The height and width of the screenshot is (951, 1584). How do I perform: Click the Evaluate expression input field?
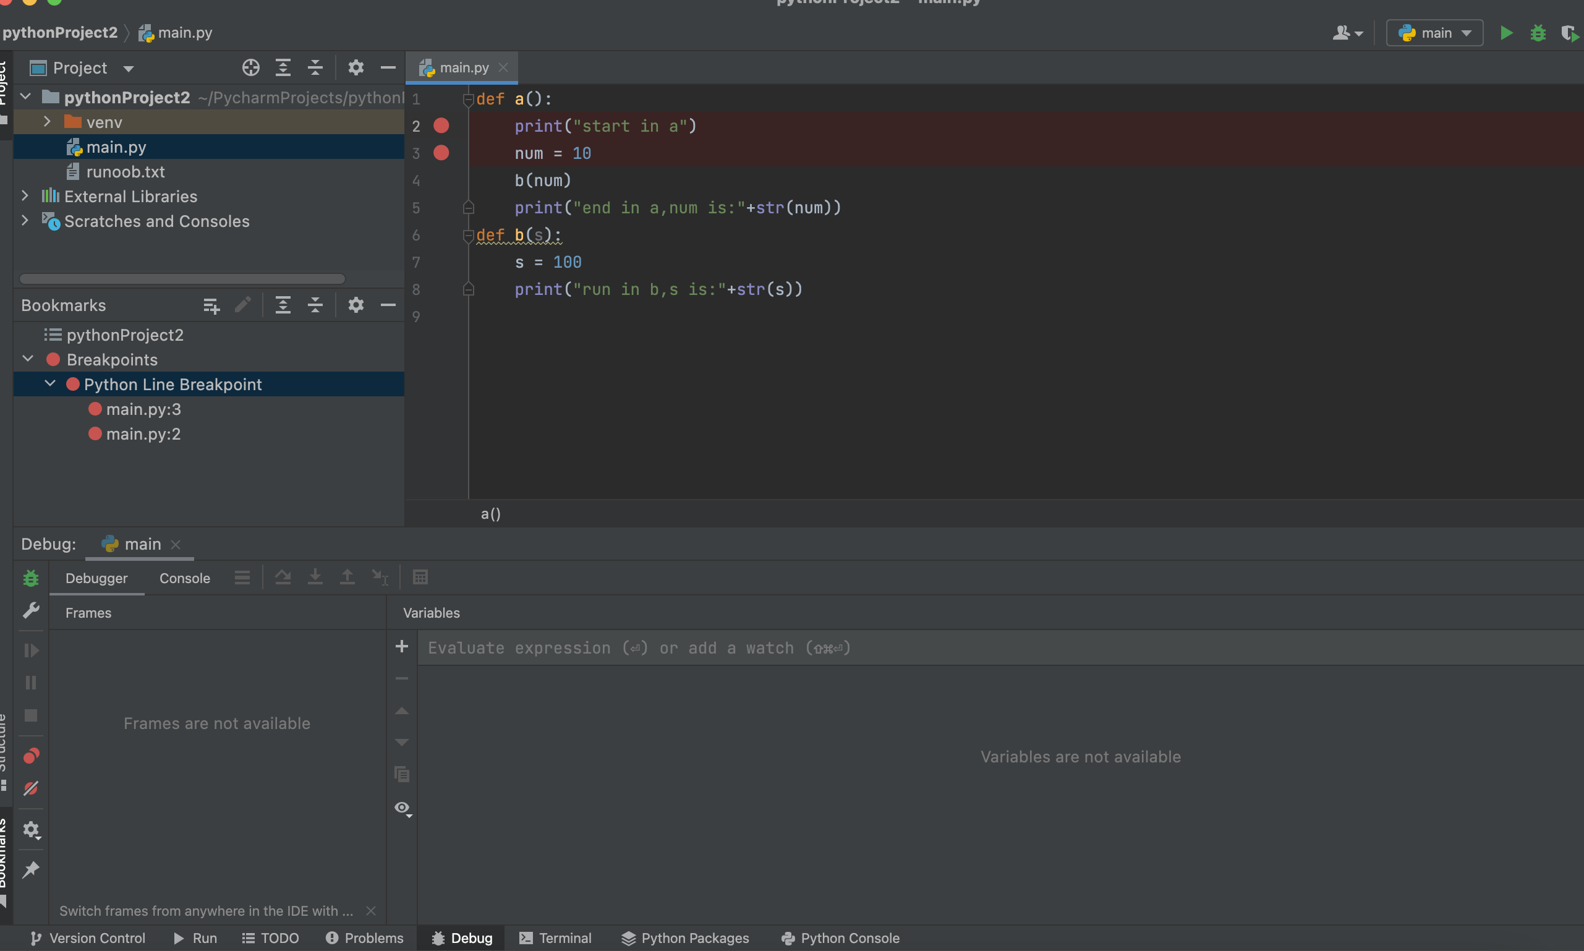click(1000, 648)
